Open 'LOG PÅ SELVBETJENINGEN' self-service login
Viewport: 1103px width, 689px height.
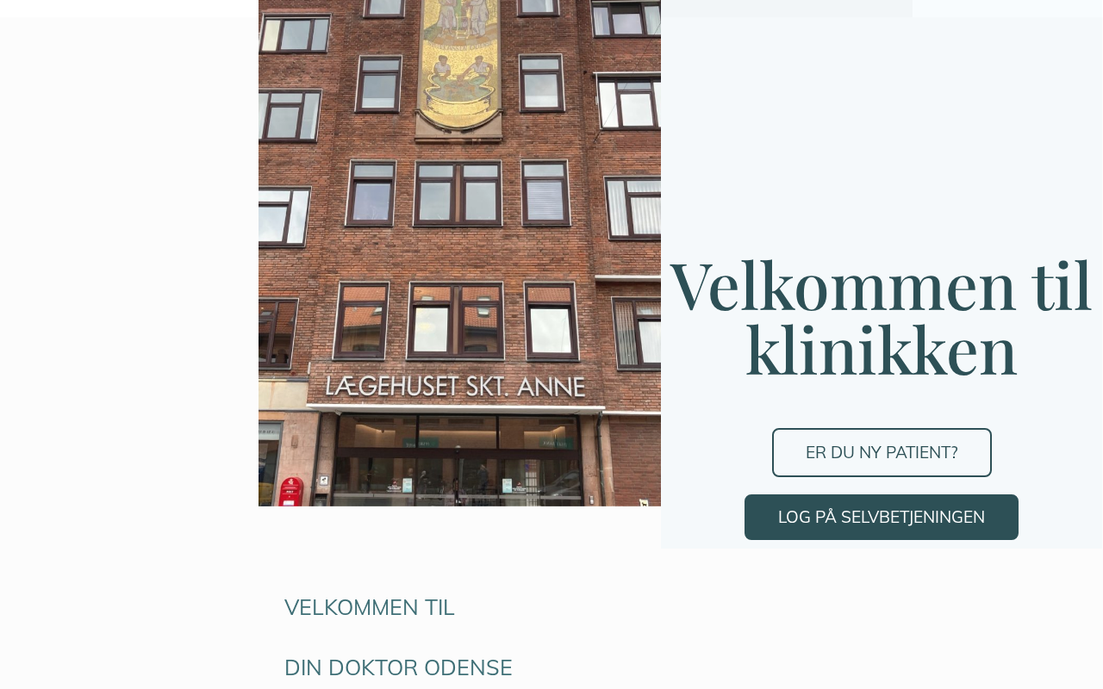click(882, 517)
